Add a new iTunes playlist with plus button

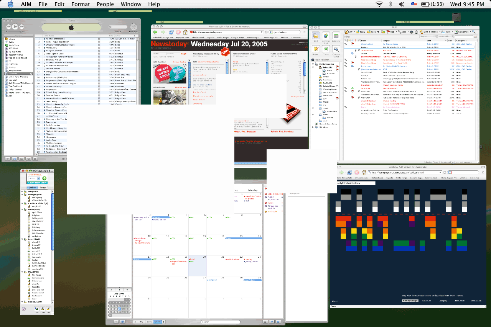coord(8,159)
